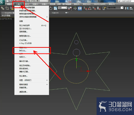Choose 显示浮动框(D)... menu entry
The width and height of the screenshot is (134, 115).
(x=32, y=29)
